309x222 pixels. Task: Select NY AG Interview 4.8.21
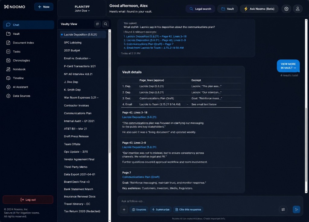click(x=78, y=74)
